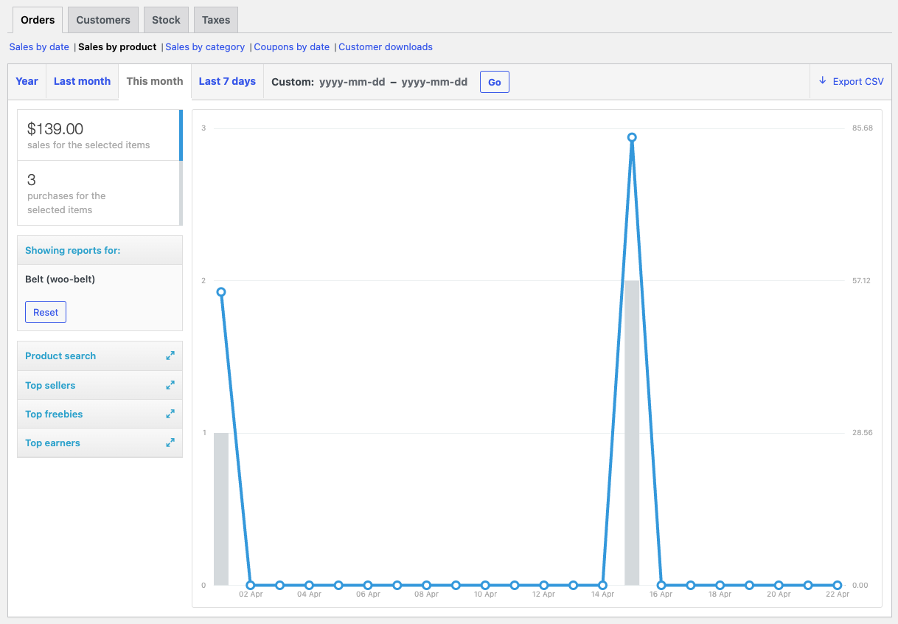Switch to the Customers tab
The width and height of the screenshot is (898, 624).
tap(103, 20)
